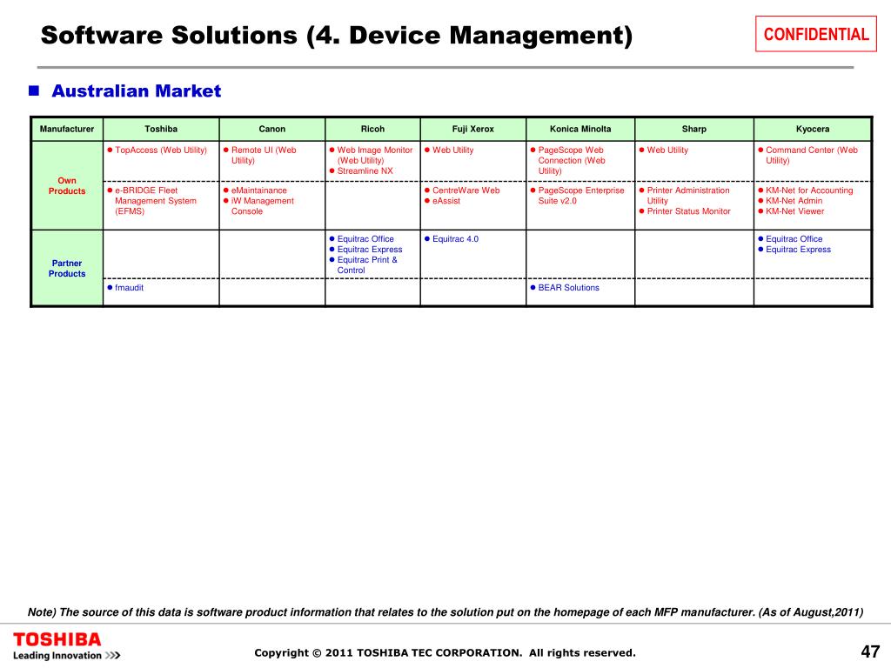The image size is (891, 668).
Task: Select Command Center (Web Utility) entry
Action: [x=812, y=155]
